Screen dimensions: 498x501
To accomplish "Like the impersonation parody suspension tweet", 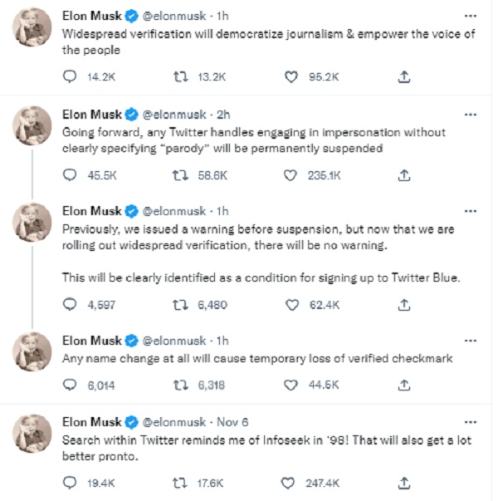I will (291, 175).
